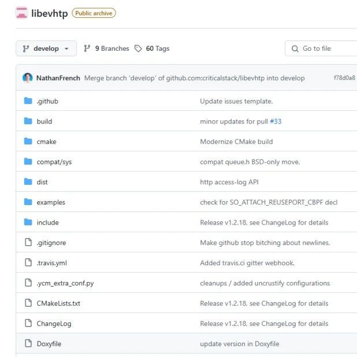357x357 pixels.
Task: Open commit 'Make github stop bitching about newlines.'
Action: (x=265, y=243)
